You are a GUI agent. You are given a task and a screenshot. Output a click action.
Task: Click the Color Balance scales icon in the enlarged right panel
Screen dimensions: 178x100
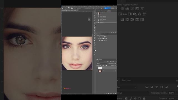tap(125, 14)
